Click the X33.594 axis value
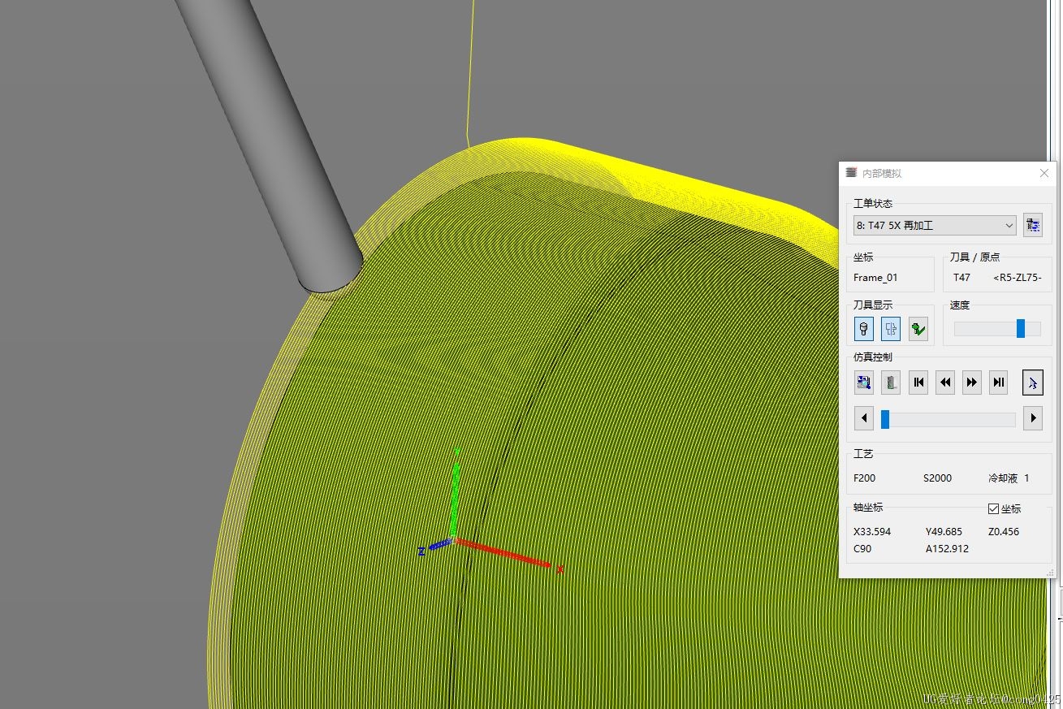This screenshot has width=1063, height=709. click(x=872, y=532)
